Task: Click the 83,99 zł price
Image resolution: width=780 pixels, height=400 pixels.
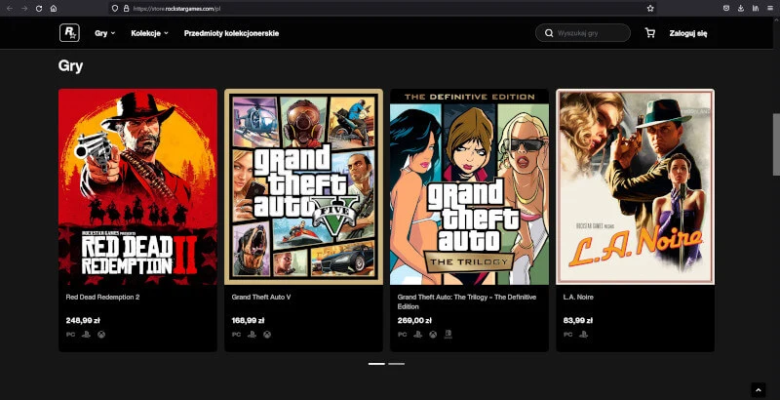Action: pyautogui.click(x=577, y=320)
